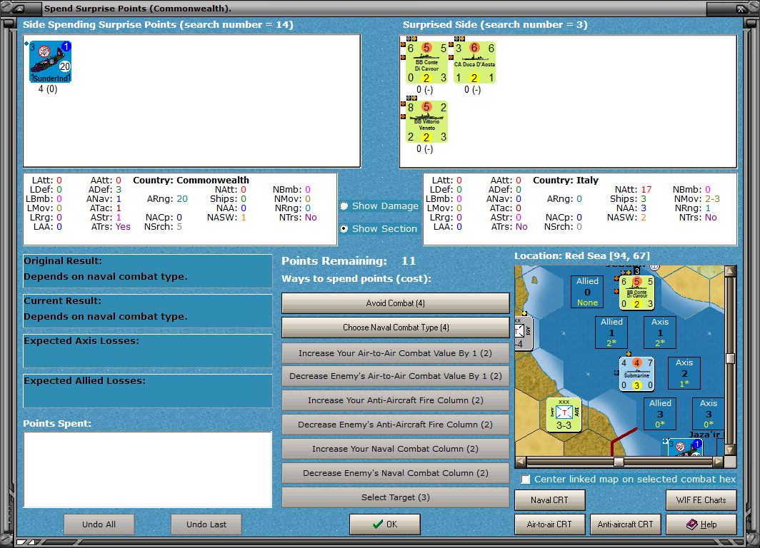Click the map scroll left arrow
The image size is (760, 548).
coord(521,462)
